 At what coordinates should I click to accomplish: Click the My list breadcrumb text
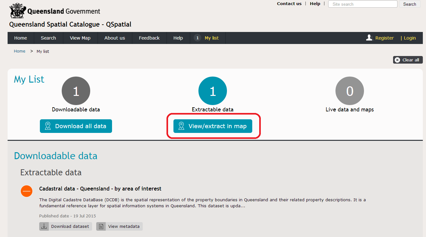[x=43, y=51]
